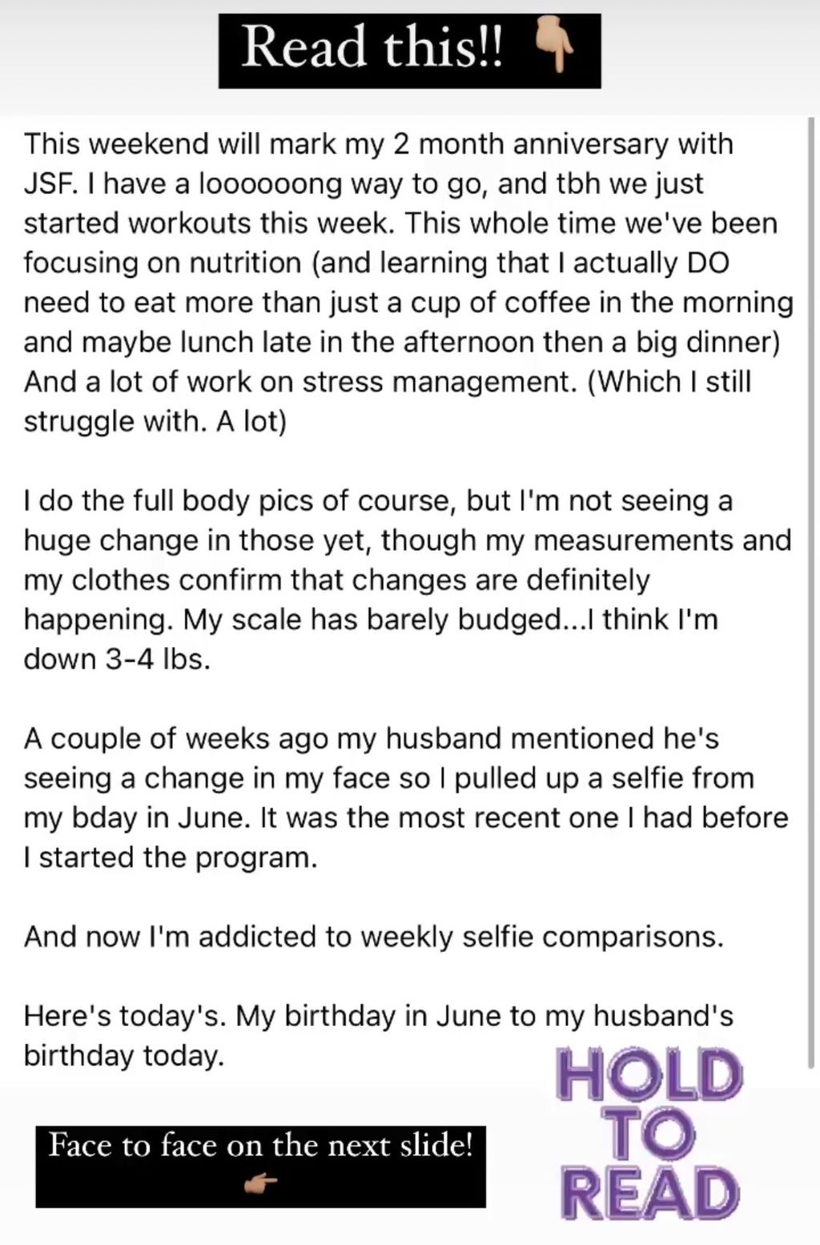
Task: Tap the pointing-down hand emoji beside Read this
Action: point(554,46)
